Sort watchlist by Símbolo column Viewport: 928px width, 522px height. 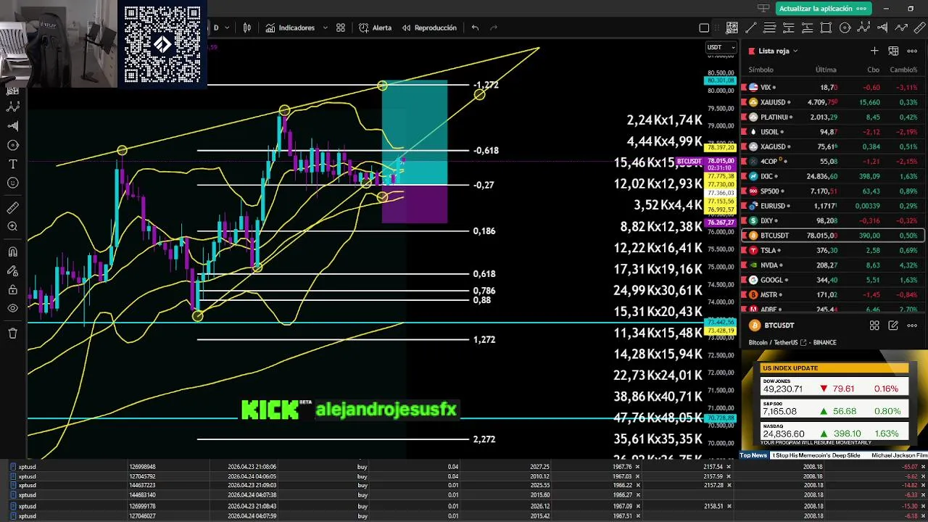[x=761, y=70]
